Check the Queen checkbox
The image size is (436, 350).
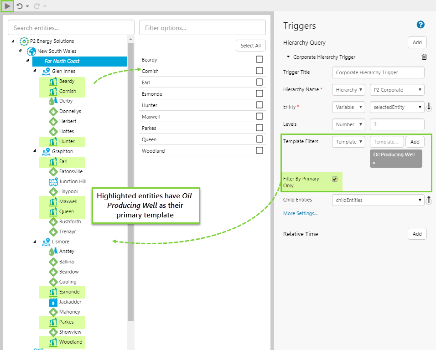[x=260, y=139]
